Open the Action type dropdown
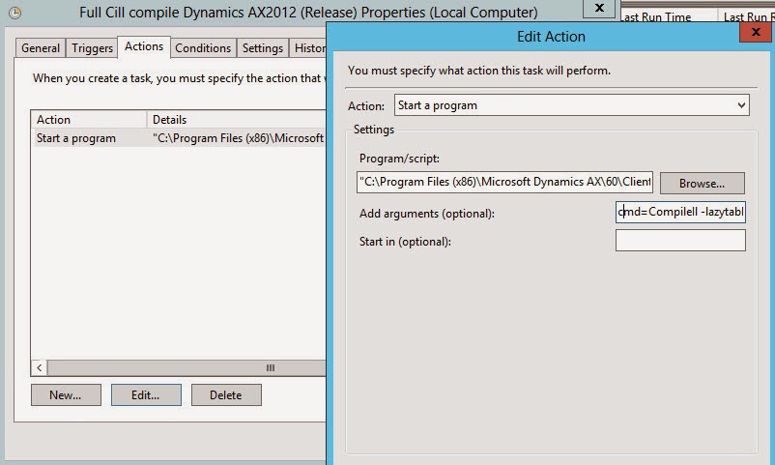 tap(572, 105)
